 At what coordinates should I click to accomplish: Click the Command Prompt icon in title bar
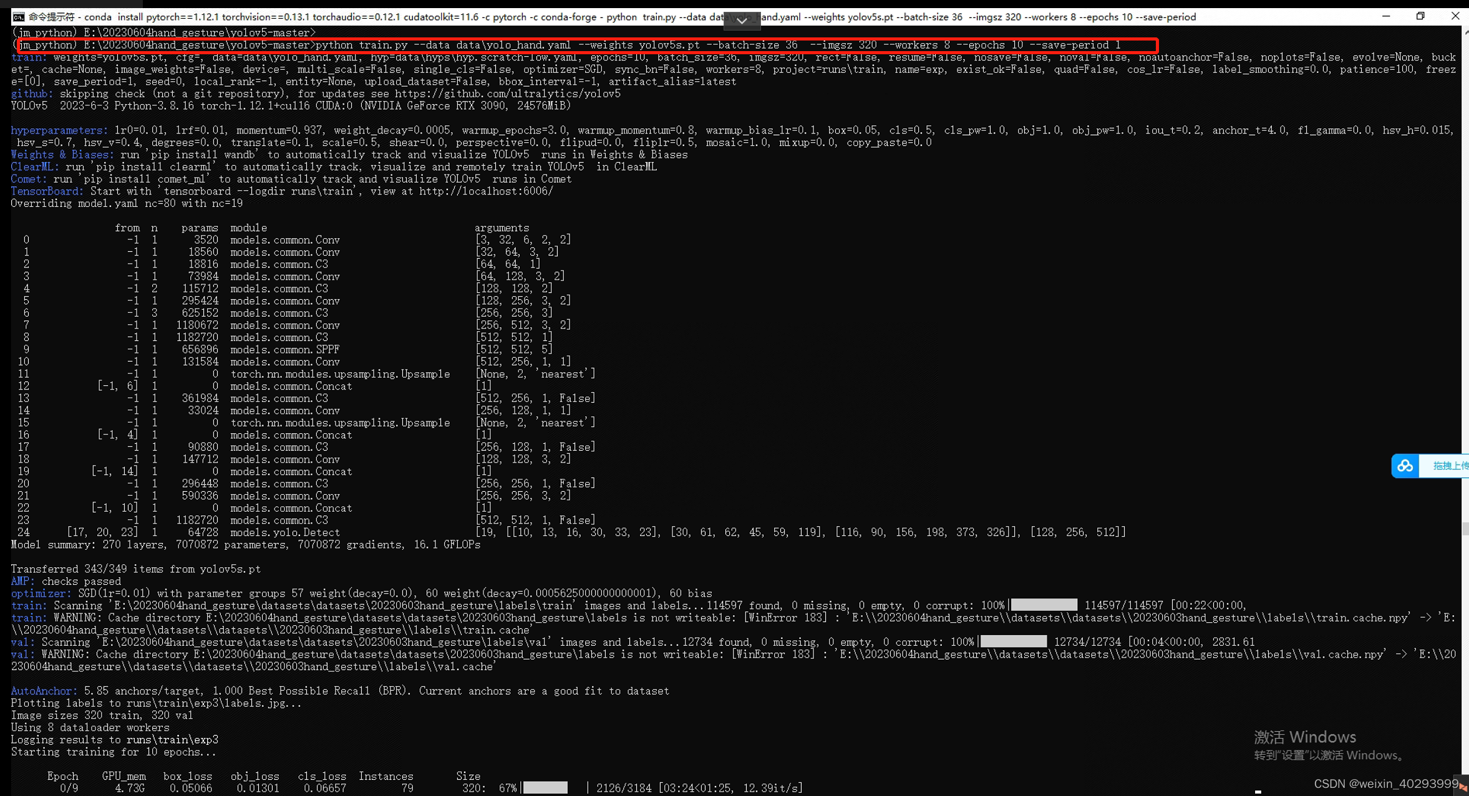(x=19, y=17)
